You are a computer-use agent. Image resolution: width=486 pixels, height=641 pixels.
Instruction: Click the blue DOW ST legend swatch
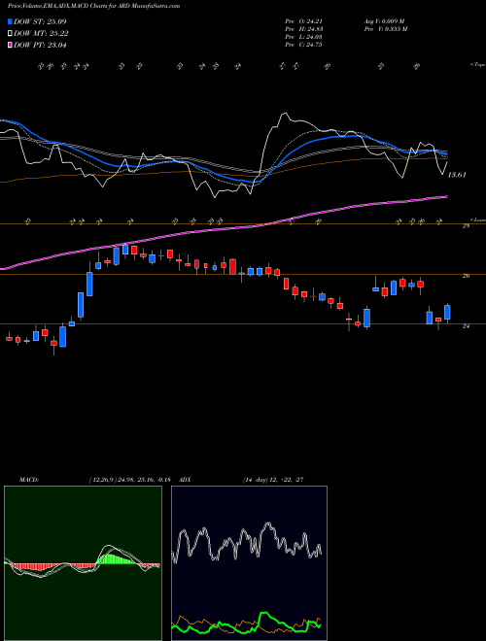(x=10, y=21)
